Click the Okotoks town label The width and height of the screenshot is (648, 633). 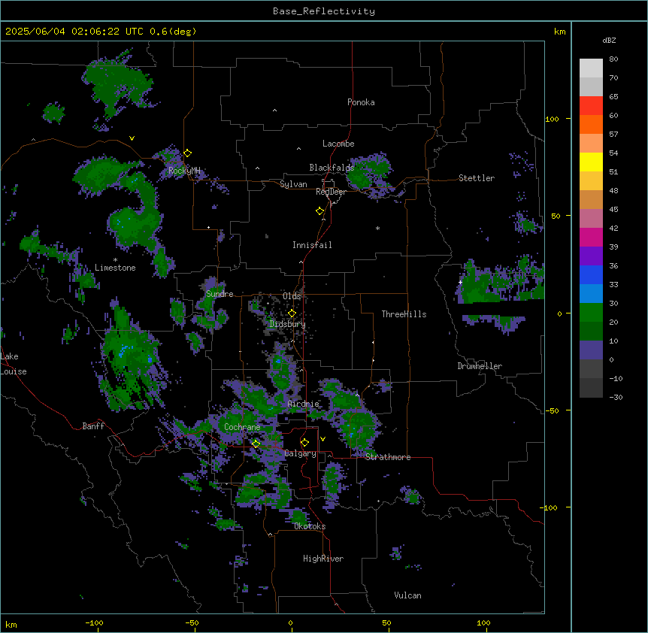pos(310,526)
